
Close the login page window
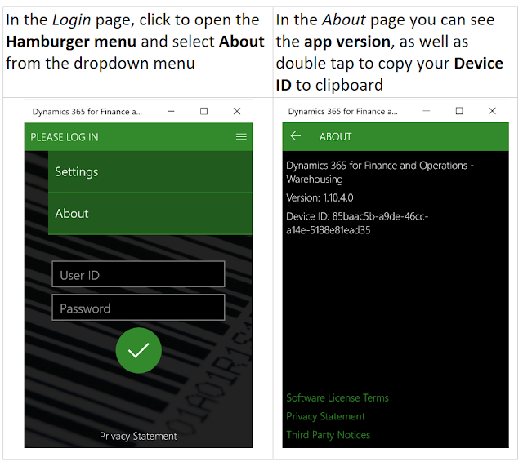(237, 111)
